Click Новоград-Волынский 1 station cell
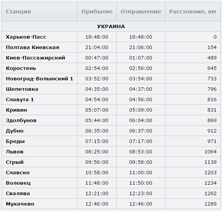 pos(39,79)
